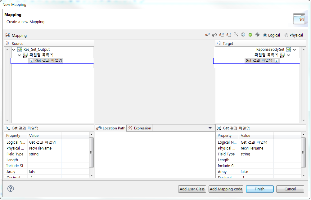The width and height of the screenshot is (311, 200).
Task: Select the Logical view radio button
Action: (x=266, y=35)
